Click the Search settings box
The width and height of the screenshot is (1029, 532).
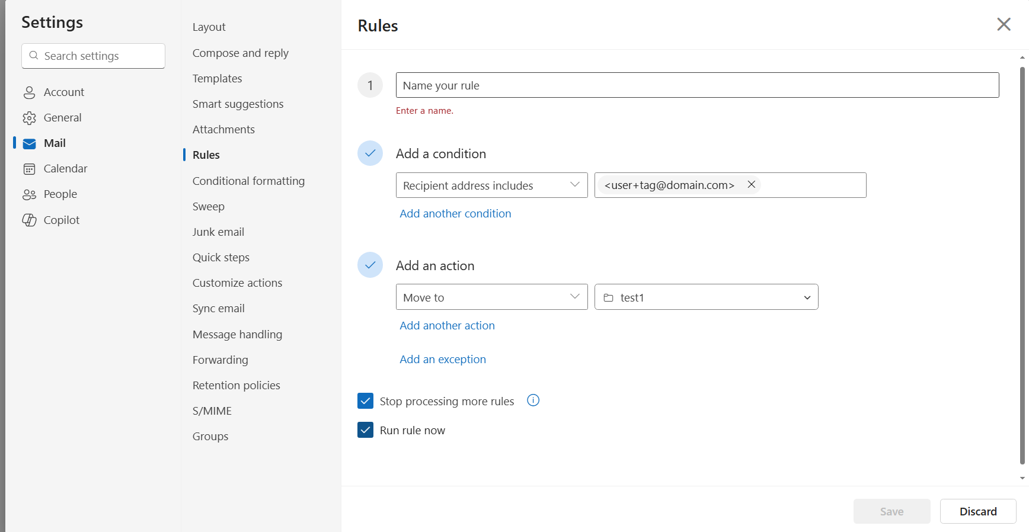click(x=93, y=56)
